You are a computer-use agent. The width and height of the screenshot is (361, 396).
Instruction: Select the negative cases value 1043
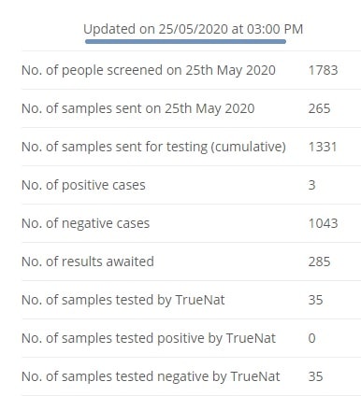(x=323, y=223)
